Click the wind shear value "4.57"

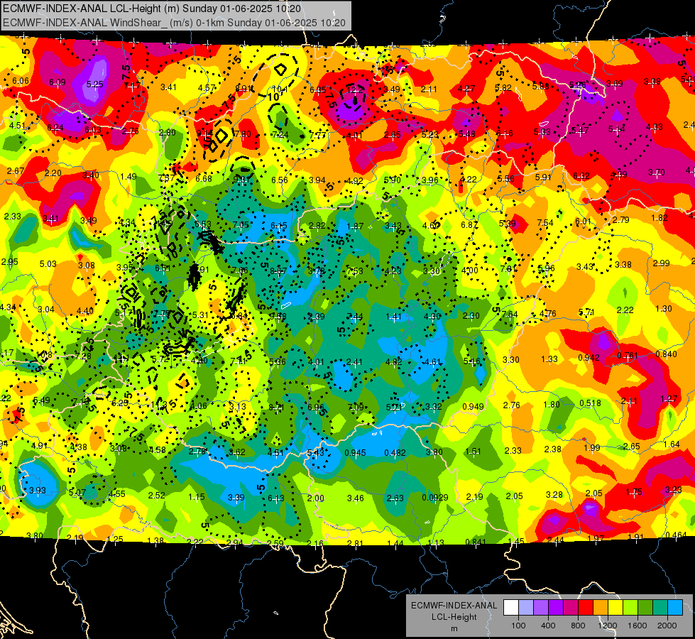point(207,88)
